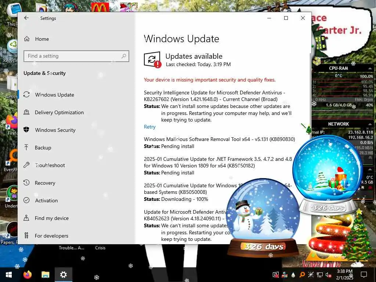Go to Backup settings

tap(43, 148)
